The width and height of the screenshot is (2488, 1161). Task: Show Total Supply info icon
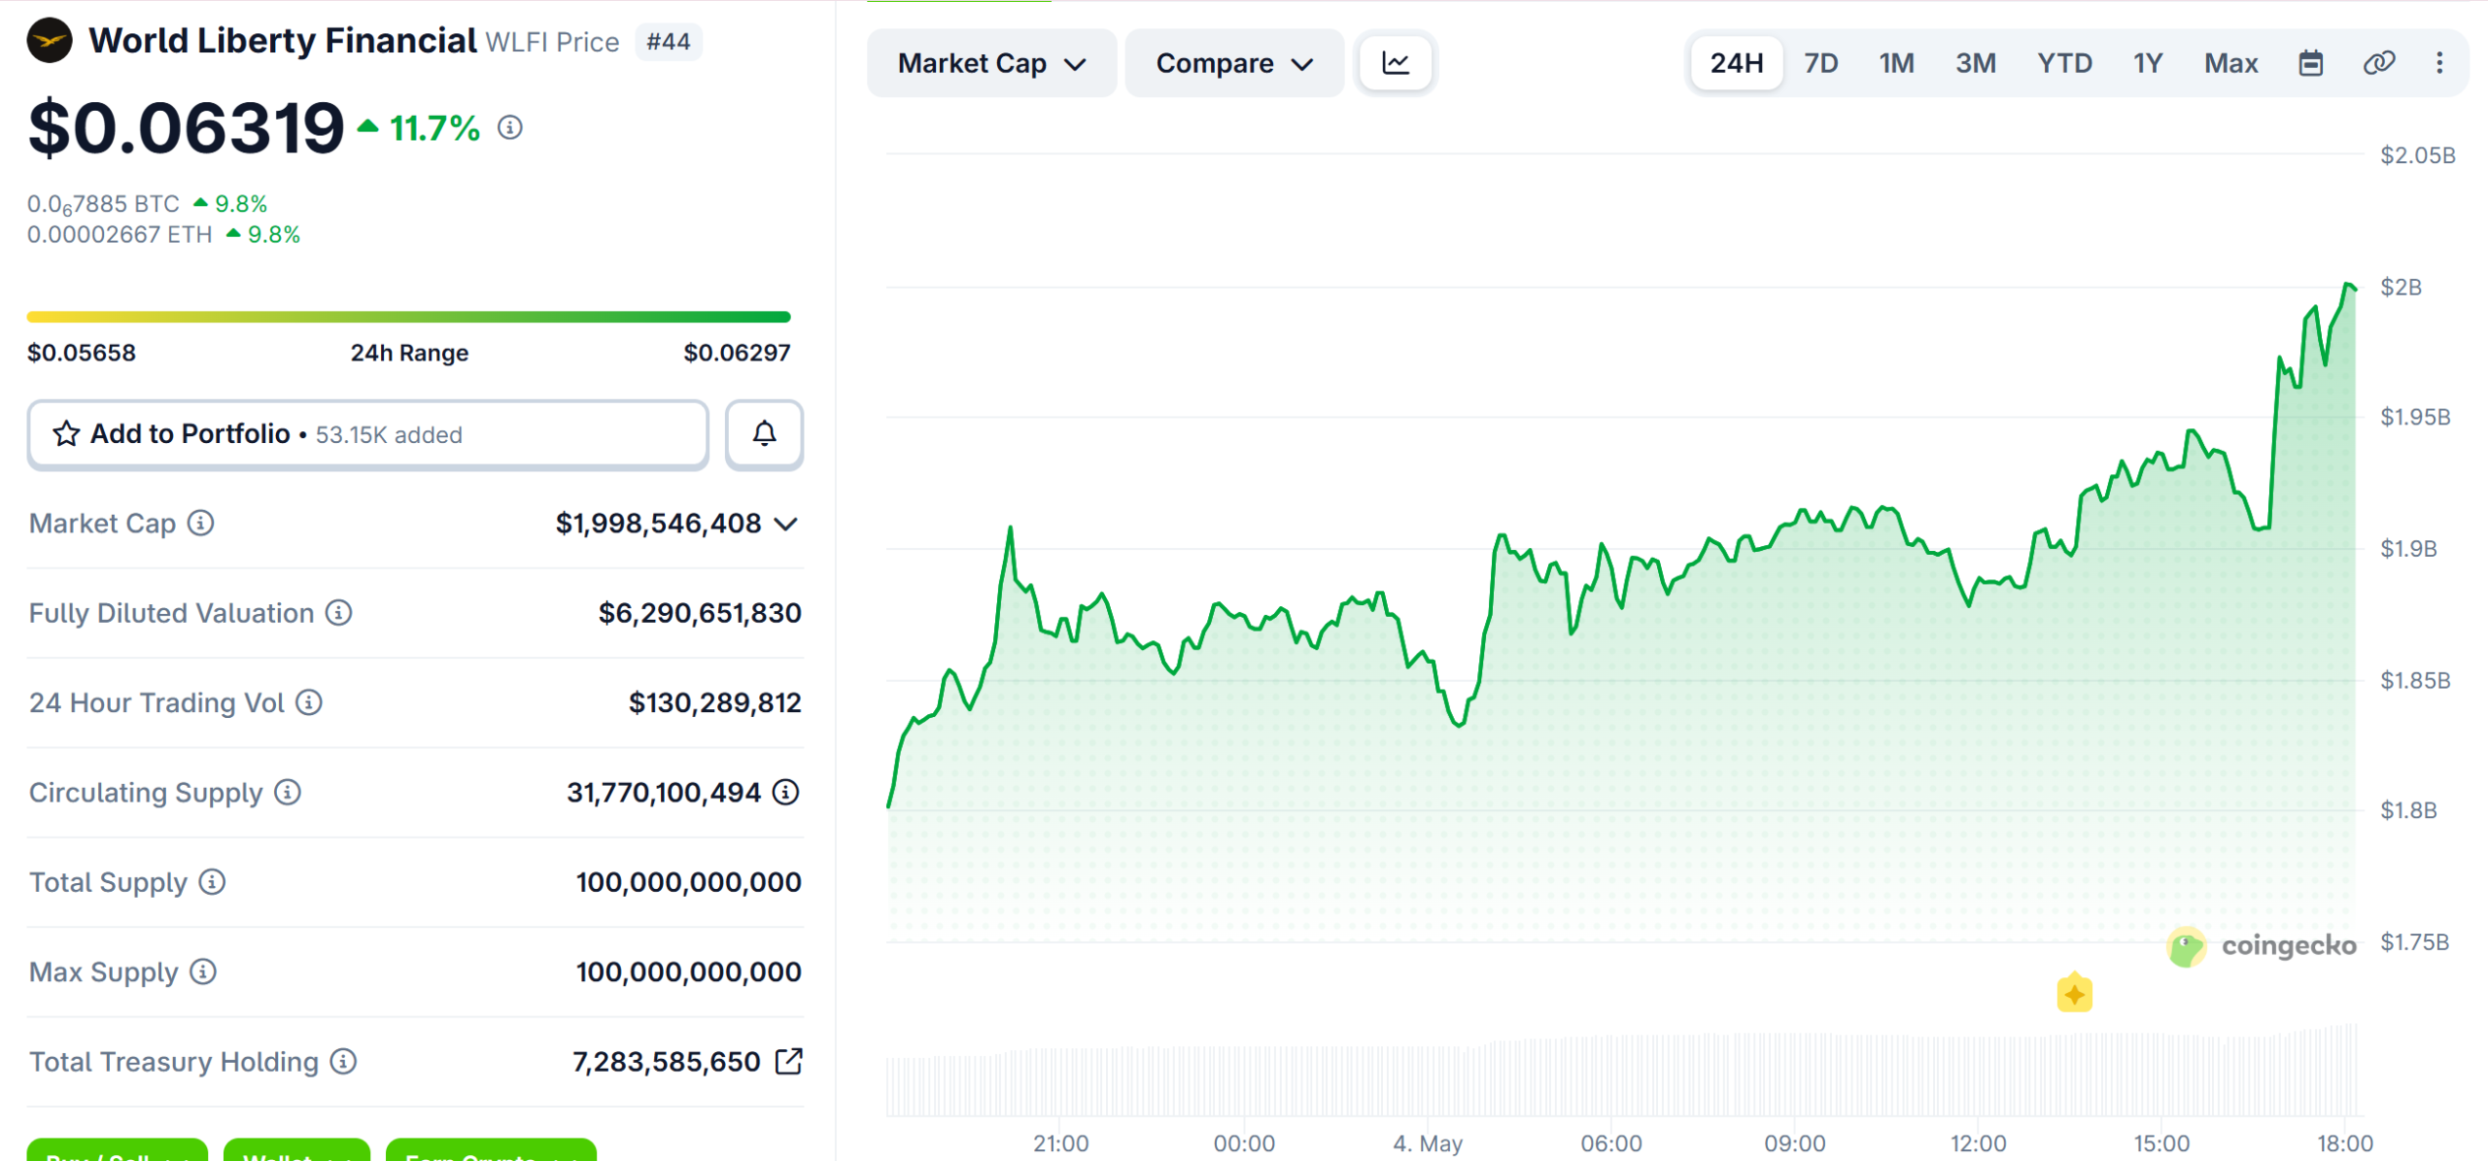212,882
